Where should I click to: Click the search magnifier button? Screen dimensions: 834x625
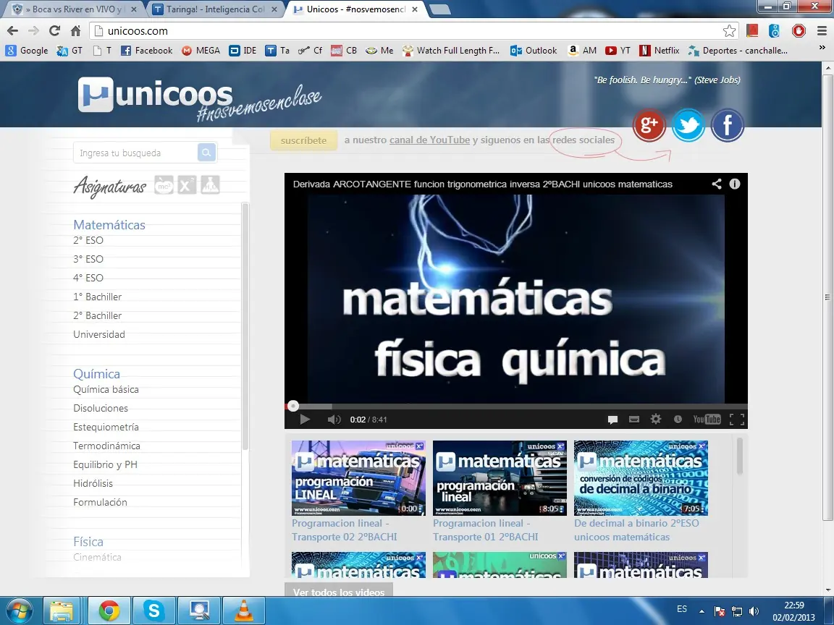206,153
